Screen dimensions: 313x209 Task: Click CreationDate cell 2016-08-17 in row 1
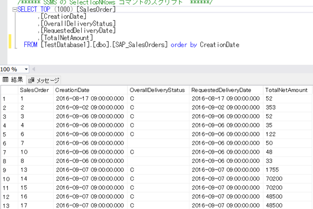point(90,98)
